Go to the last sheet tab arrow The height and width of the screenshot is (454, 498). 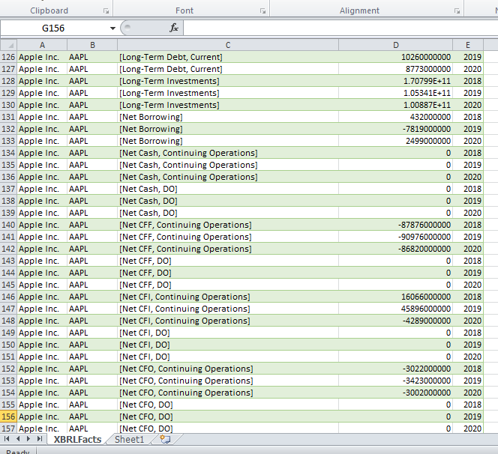coord(40,439)
